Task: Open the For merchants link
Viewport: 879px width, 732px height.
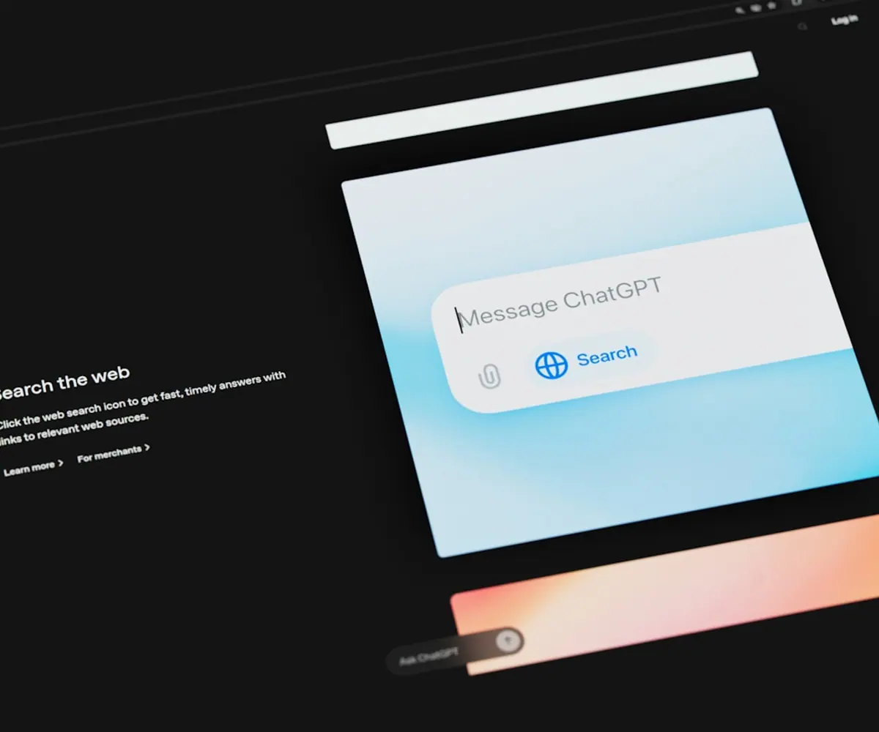Action: 114,453
